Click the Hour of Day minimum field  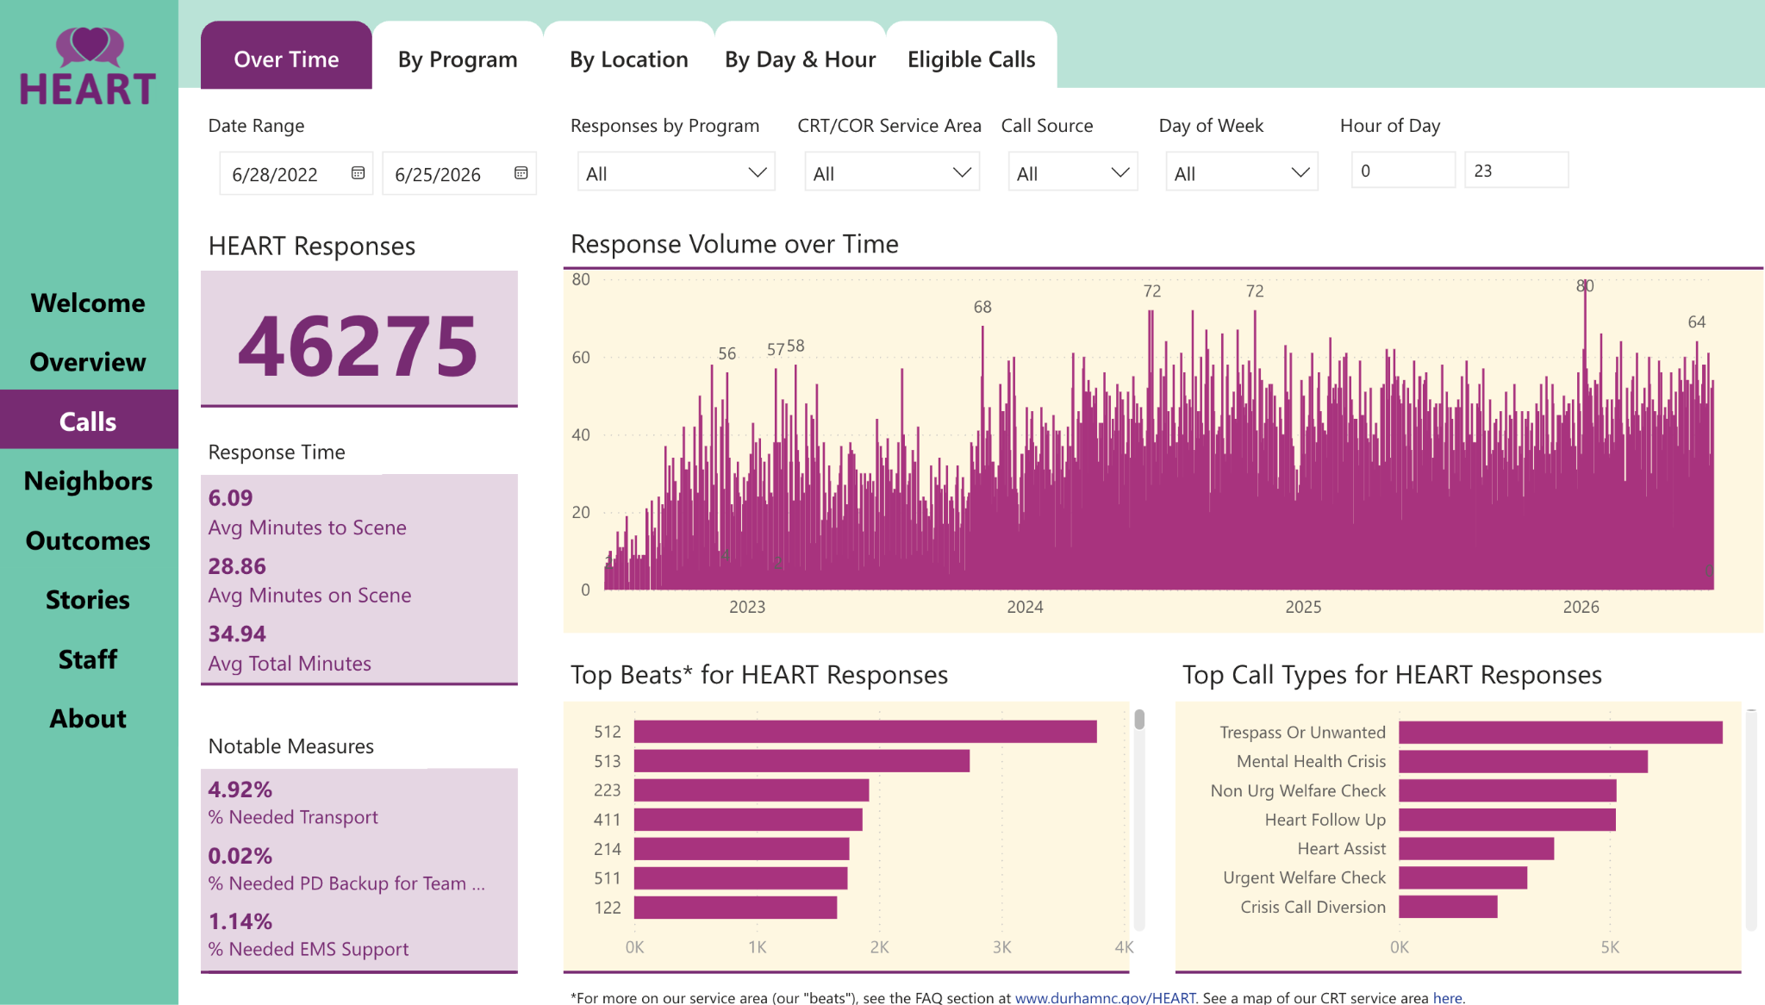pos(1403,170)
